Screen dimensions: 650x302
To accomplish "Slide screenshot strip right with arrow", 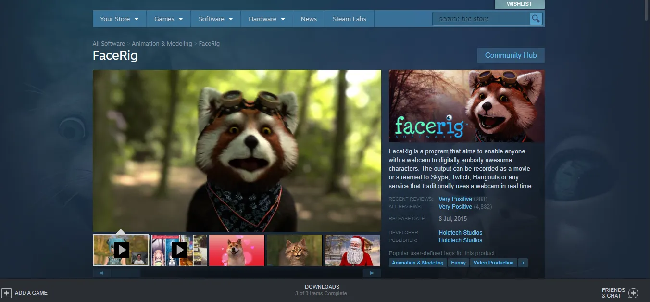I will point(372,273).
